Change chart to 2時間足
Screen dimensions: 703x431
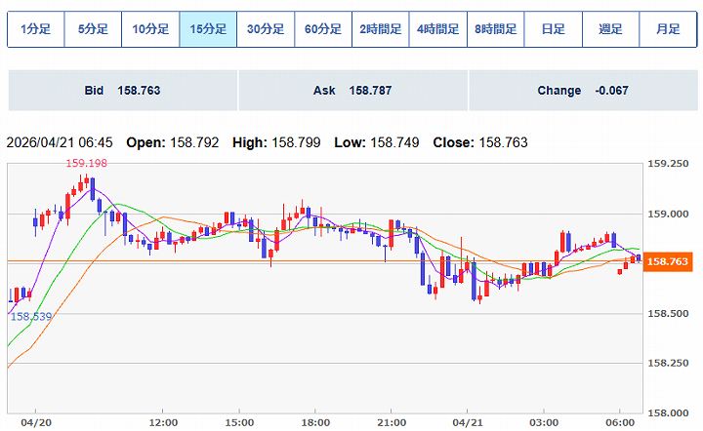381,29
